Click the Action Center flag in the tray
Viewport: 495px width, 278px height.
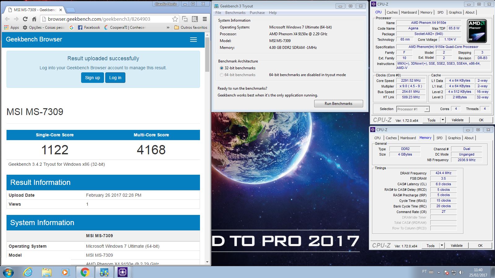tap(446, 272)
